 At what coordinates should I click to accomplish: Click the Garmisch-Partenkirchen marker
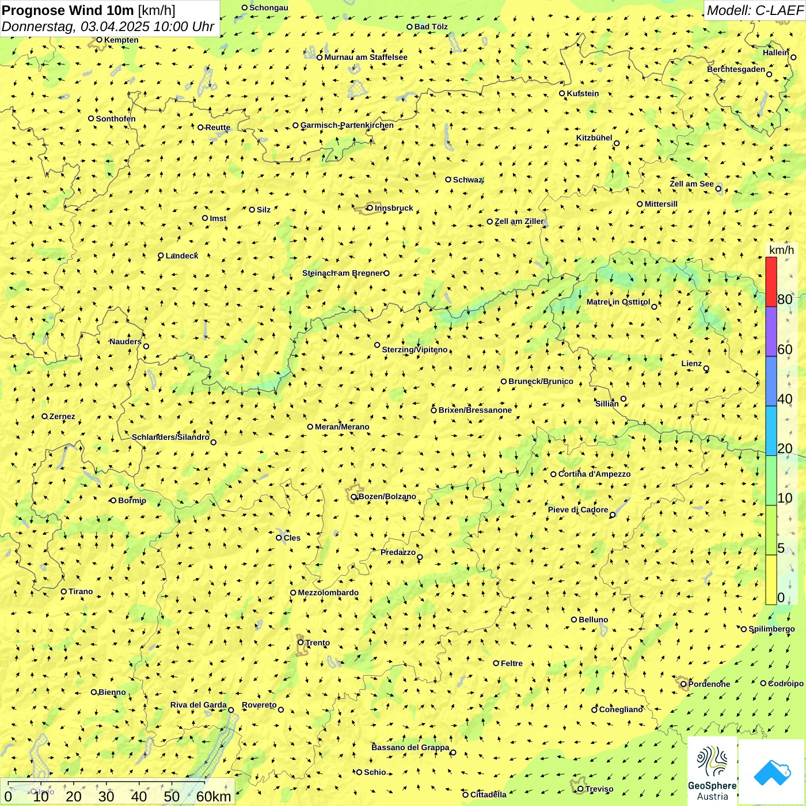(295, 125)
